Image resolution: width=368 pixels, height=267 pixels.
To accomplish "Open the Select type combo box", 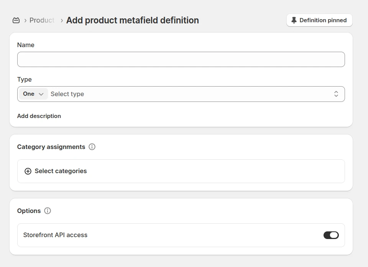I will [181, 94].
